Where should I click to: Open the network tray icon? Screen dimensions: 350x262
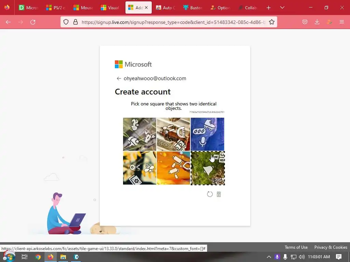(293, 257)
